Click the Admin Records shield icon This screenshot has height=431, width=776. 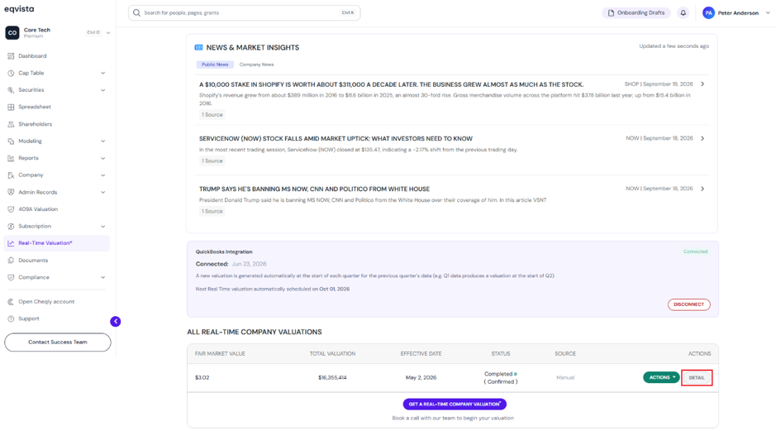click(11, 192)
